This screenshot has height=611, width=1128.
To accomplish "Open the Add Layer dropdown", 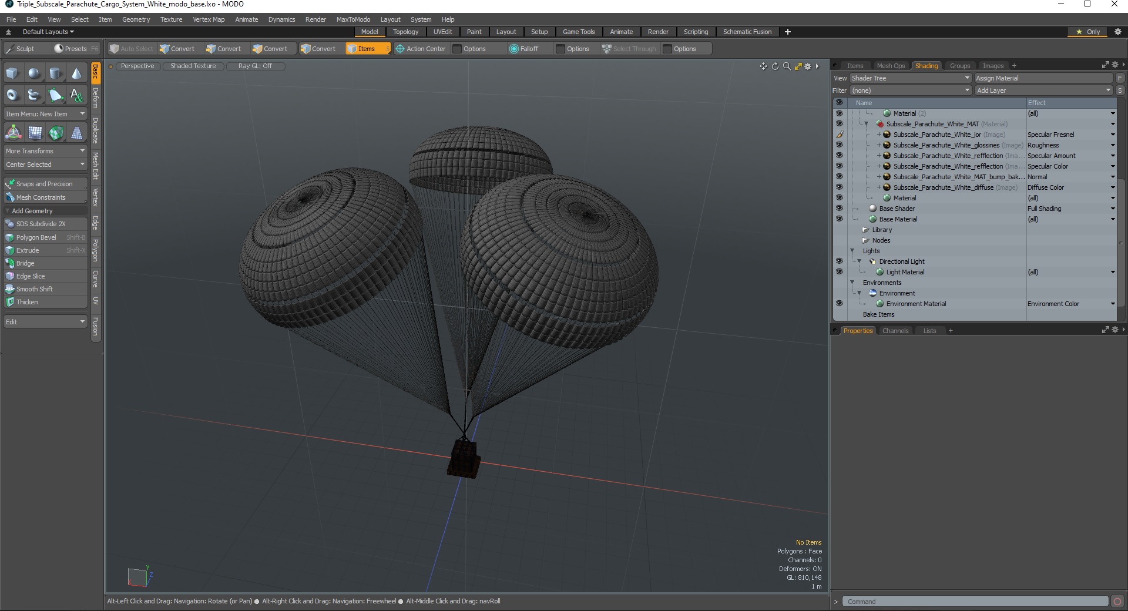I will point(1044,90).
